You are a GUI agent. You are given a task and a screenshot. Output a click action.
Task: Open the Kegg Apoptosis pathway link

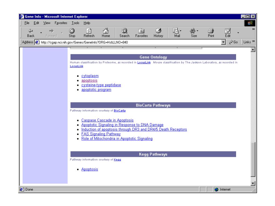point(90,169)
